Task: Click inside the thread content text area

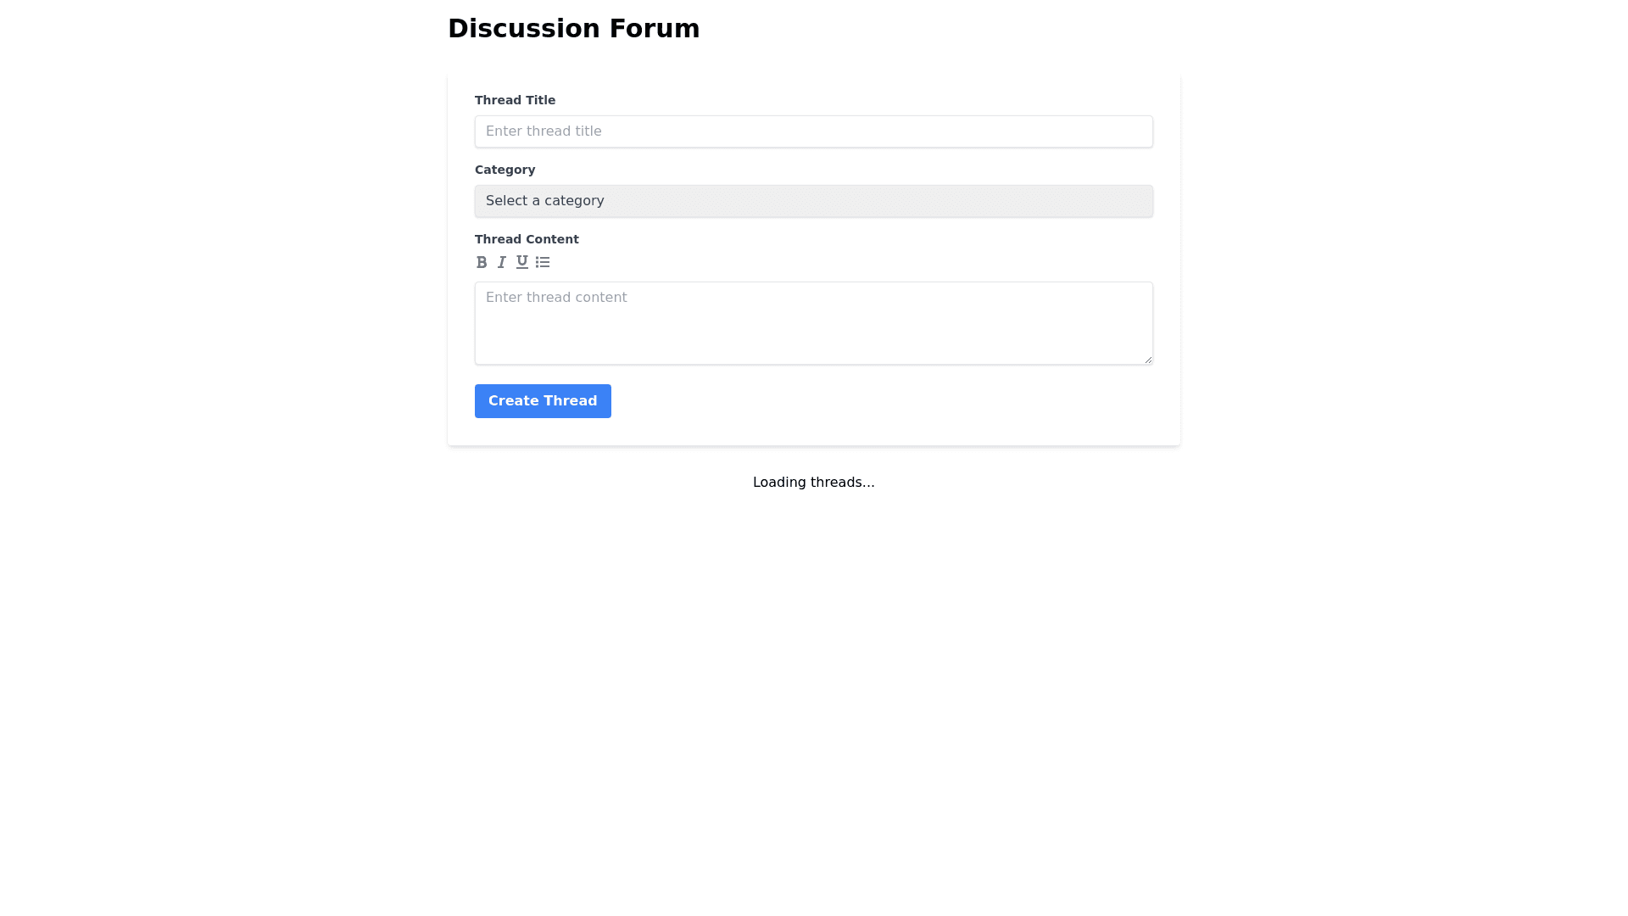Action: click(x=813, y=331)
